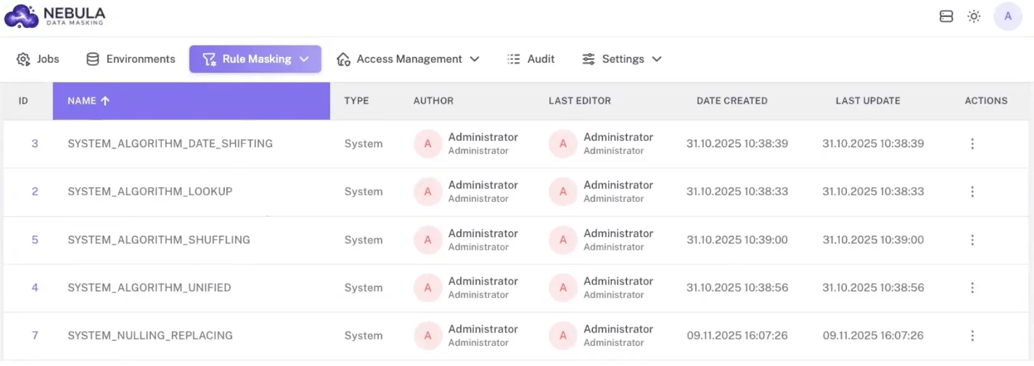Click author avatar in SYSTEM_ALGORITHM_SHUFFLING row
The image size is (1034, 366).
(428, 240)
